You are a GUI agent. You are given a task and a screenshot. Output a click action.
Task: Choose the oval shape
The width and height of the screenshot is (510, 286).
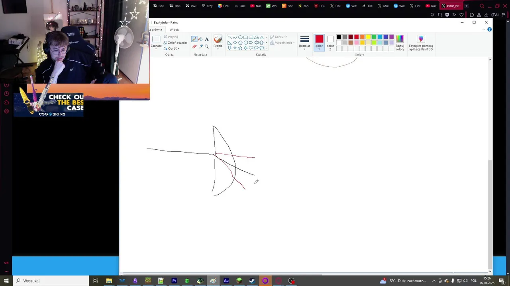click(x=240, y=37)
